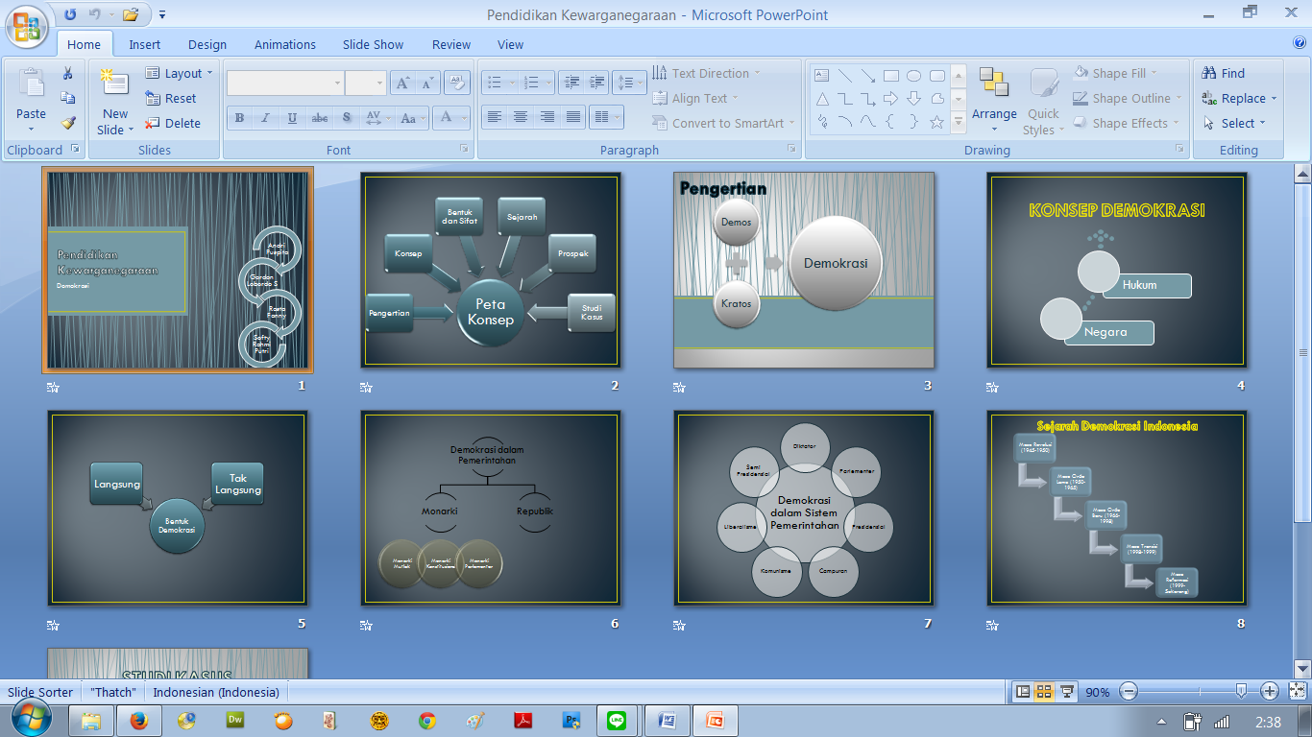
Task: Click the zoom out minus button
Action: [1130, 691]
